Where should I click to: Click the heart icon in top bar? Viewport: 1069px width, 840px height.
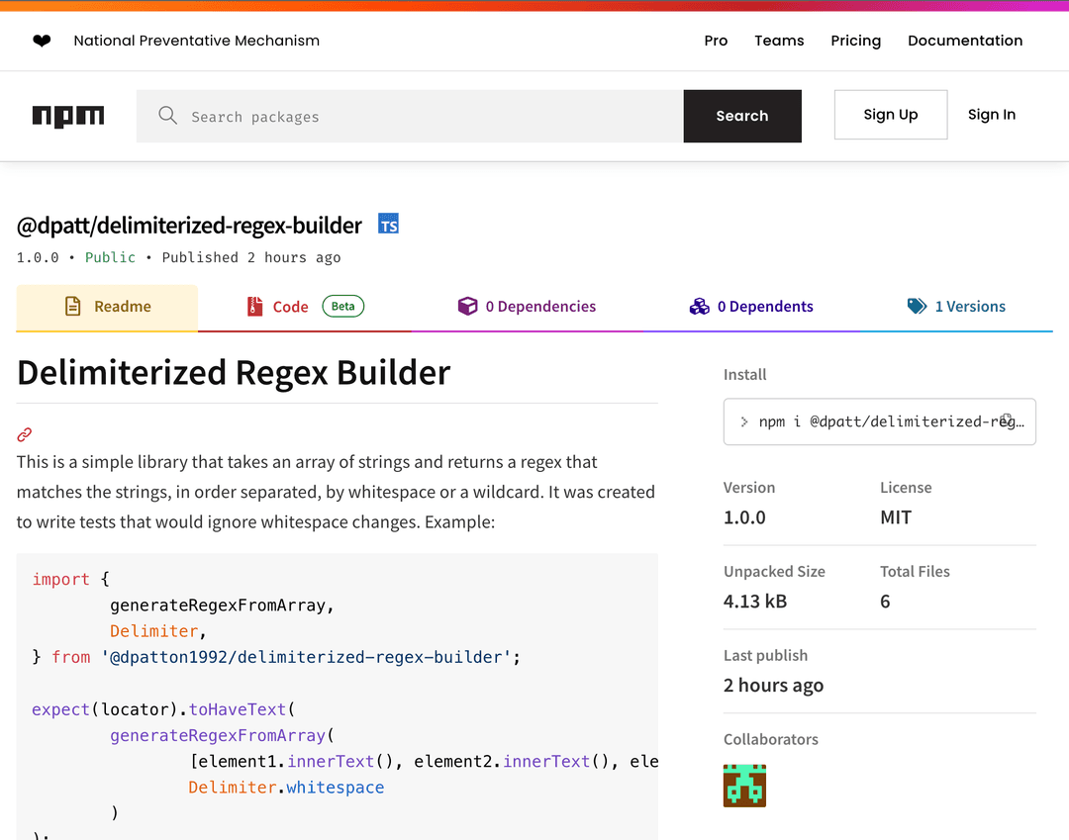pyautogui.click(x=42, y=41)
